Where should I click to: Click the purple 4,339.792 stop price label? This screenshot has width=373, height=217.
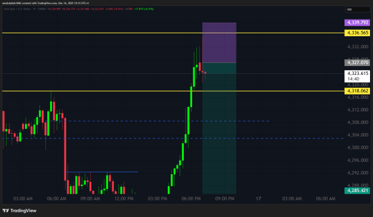tap(357, 23)
